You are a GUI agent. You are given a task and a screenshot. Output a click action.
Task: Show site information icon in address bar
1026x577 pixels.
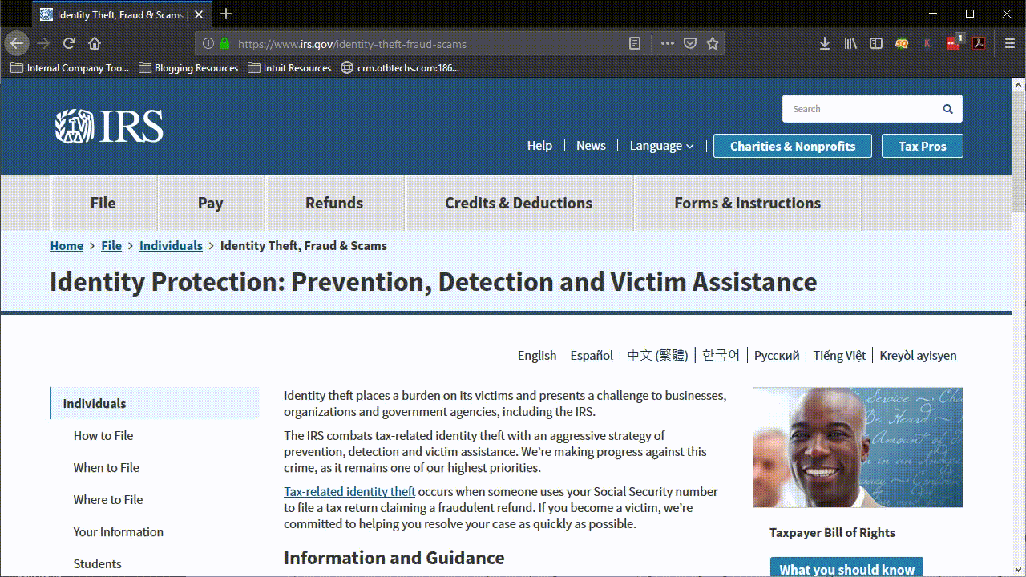(x=208, y=44)
